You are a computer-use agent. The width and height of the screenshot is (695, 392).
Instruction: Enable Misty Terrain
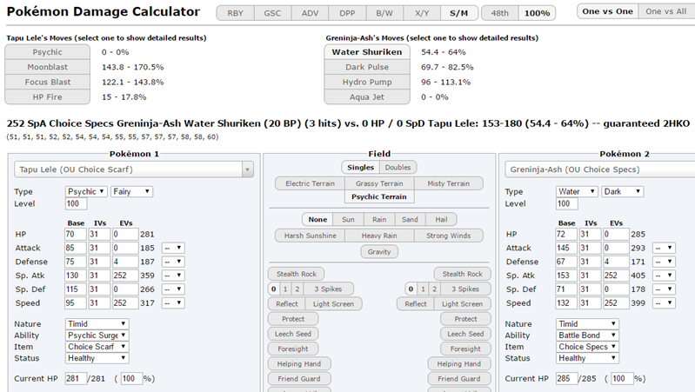(449, 183)
